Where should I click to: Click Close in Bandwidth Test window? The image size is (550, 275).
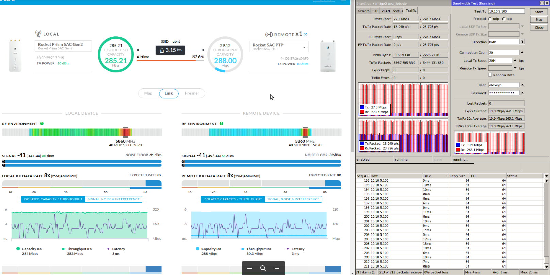539,28
